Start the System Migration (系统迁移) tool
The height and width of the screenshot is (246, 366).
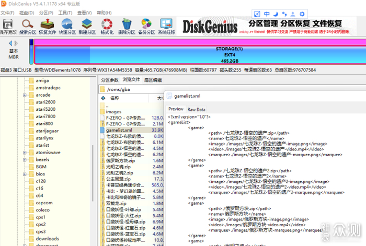pyautogui.click(x=166, y=26)
